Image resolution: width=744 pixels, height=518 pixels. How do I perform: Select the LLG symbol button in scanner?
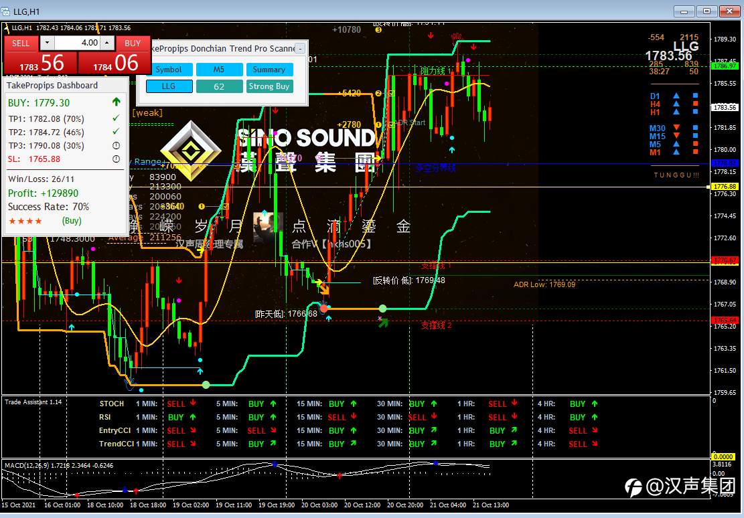coord(169,86)
